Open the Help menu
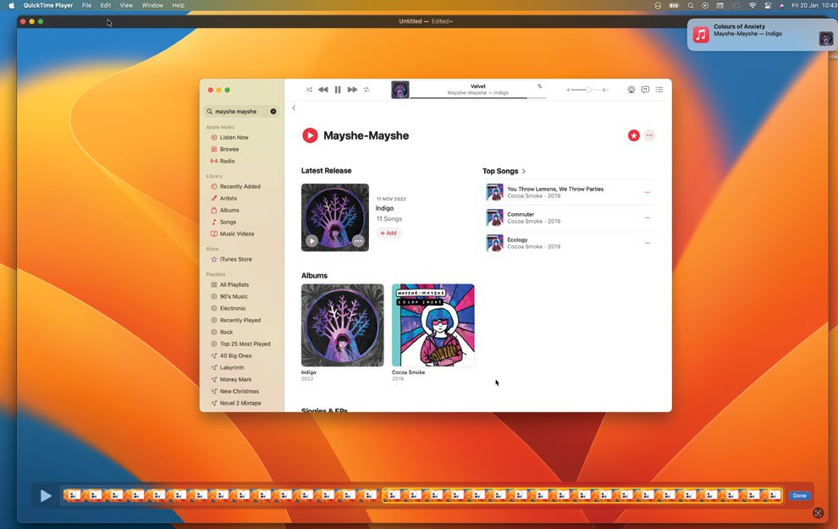This screenshot has width=838, height=529. tap(178, 5)
